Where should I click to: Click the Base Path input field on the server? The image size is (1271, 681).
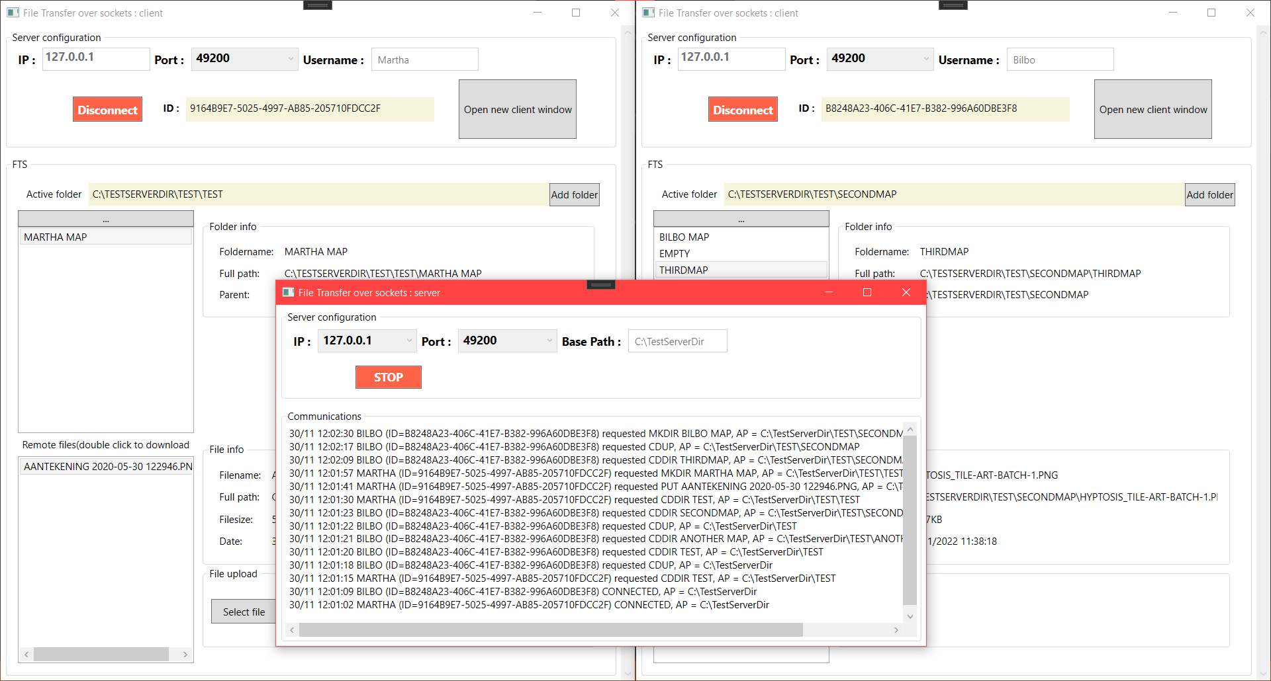(677, 340)
